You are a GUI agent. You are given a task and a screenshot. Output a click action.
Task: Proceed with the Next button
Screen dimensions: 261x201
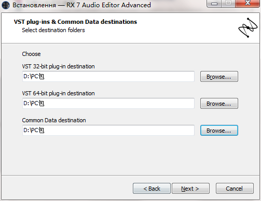tap(190, 189)
